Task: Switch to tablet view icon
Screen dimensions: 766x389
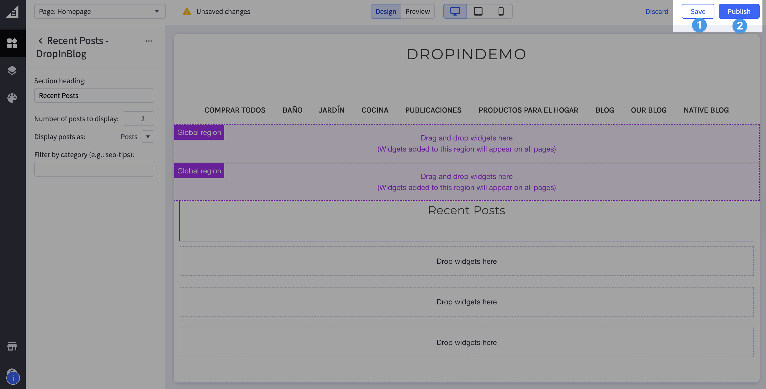Action: [478, 12]
